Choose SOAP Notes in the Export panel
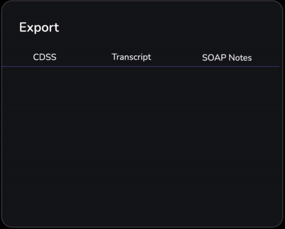Screen dimensions: 285x229 pyautogui.click(x=227, y=57)
